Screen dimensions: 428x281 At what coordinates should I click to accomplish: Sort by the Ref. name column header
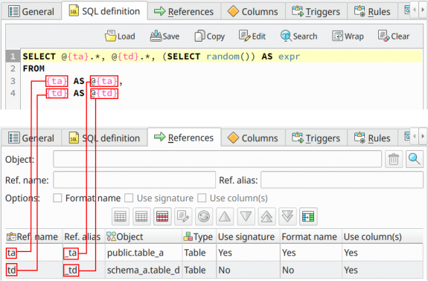34,236
